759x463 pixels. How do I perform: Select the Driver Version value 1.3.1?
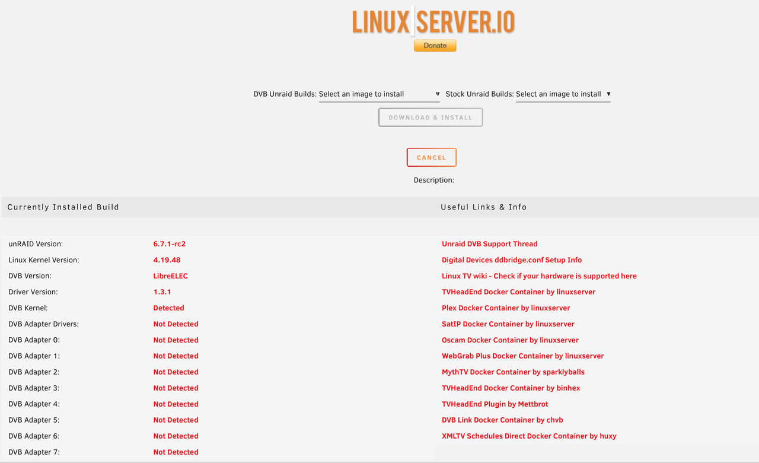click(x=162, y=292)
